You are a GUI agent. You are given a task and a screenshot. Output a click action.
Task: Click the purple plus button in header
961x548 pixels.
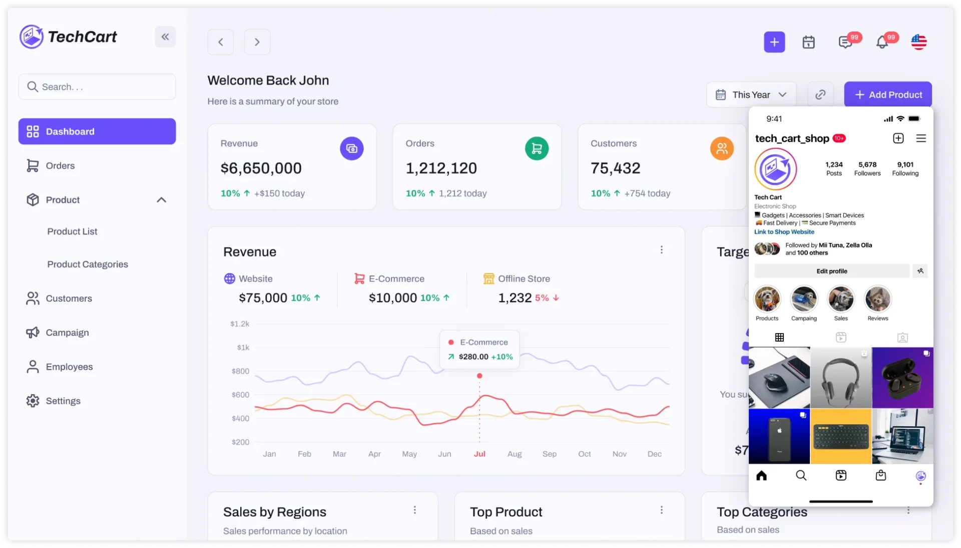pos(774,42)
